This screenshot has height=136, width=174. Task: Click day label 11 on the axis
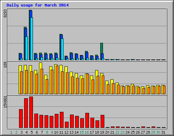(x=61, y=132)
